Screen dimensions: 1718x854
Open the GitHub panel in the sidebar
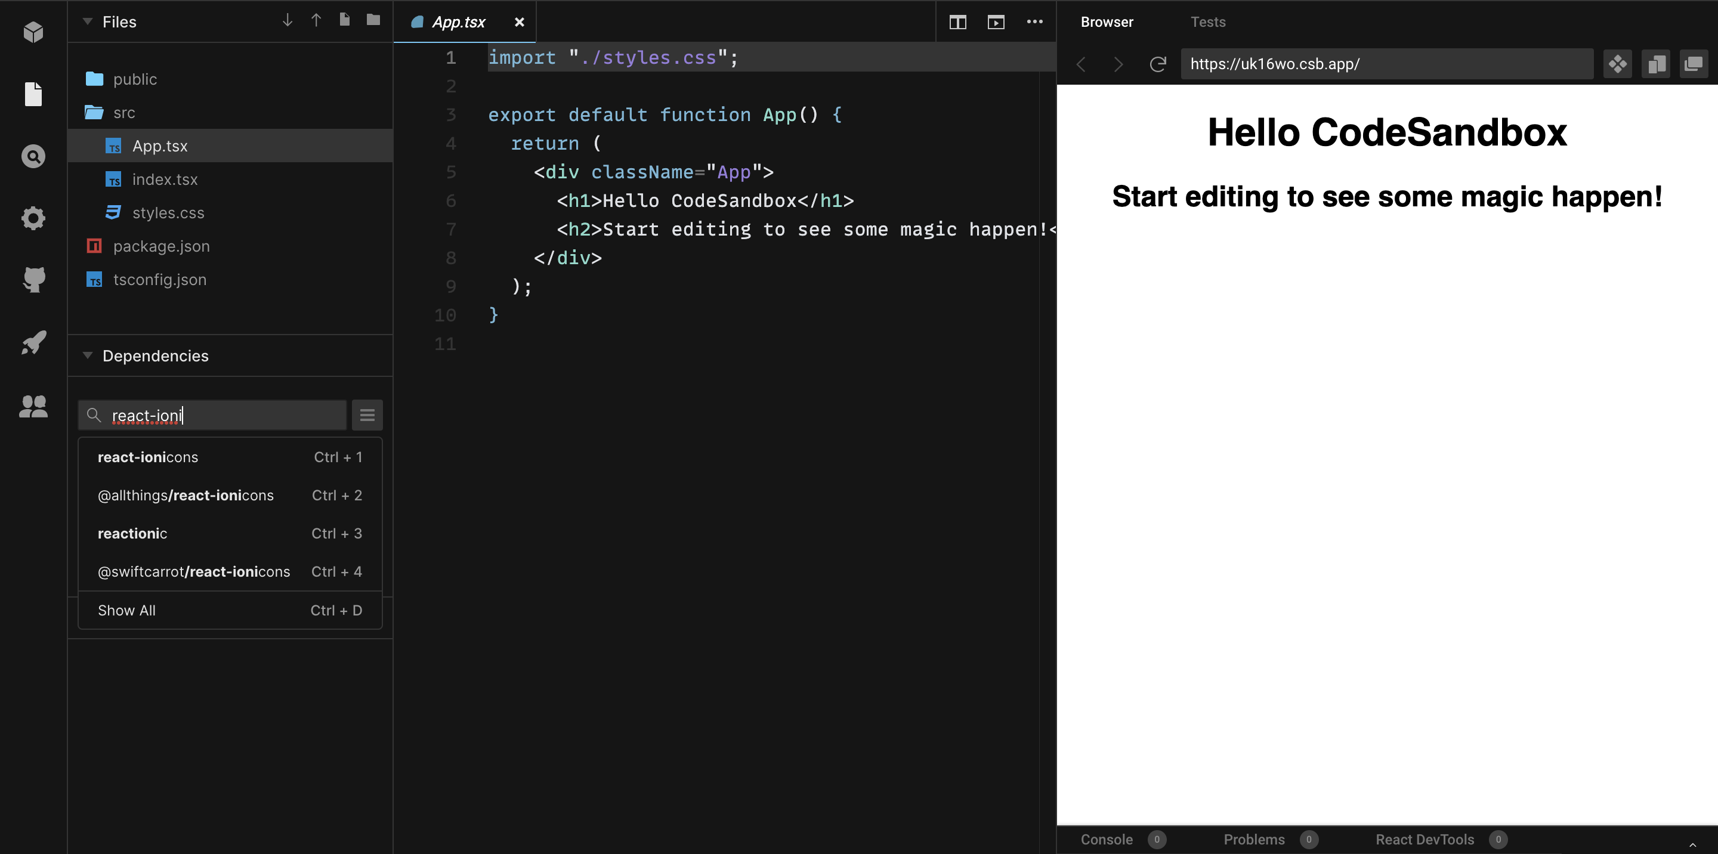(33, 279)
